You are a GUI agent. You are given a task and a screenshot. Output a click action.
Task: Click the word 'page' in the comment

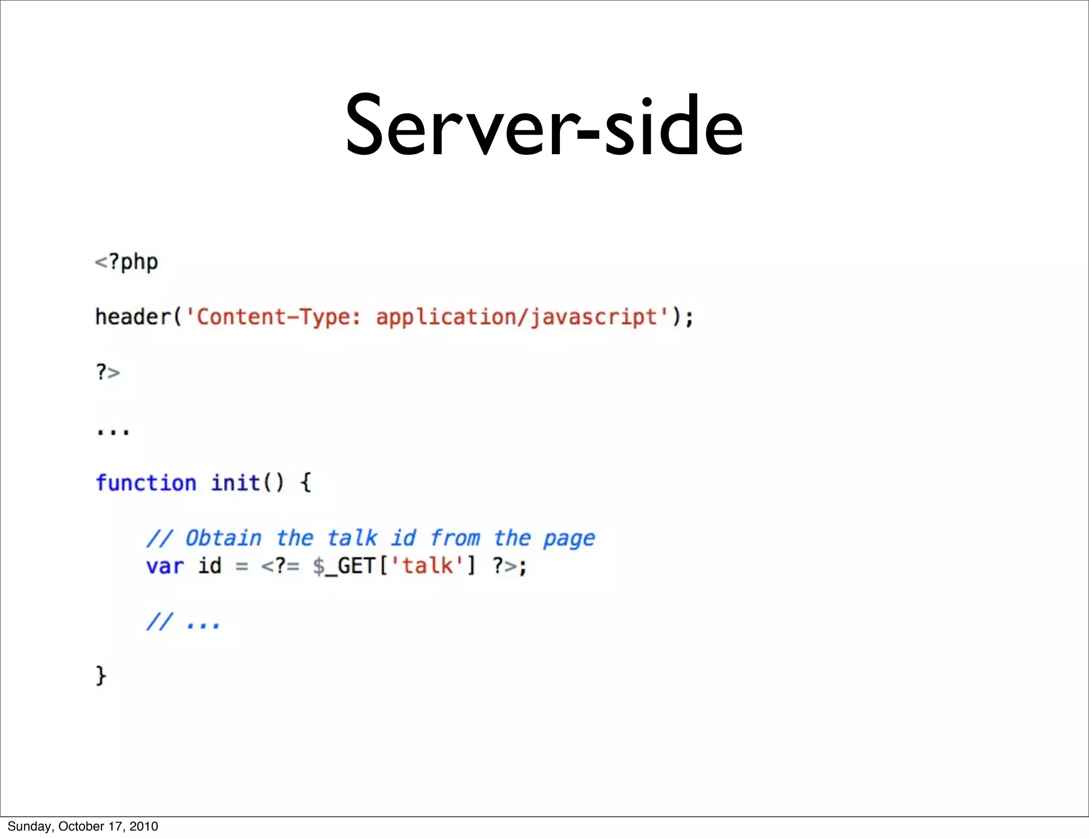[x=568, y=539]
